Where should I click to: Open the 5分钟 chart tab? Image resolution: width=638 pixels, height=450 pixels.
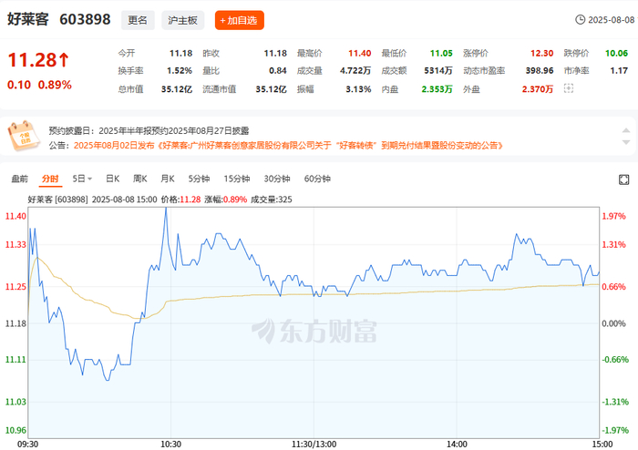(199, 179)
